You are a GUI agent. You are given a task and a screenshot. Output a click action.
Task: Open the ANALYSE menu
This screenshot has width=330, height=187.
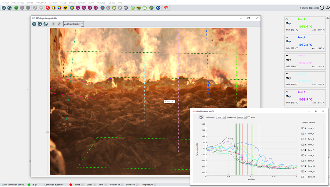101,2
